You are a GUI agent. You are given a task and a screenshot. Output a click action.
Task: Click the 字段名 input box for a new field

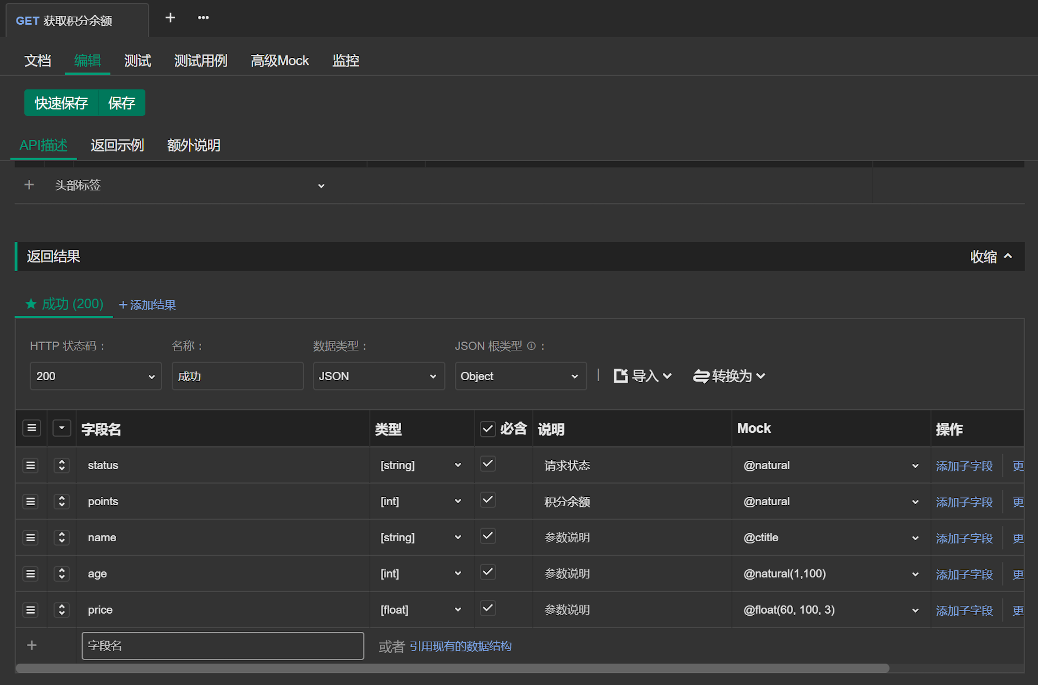click(x=223, y=646)
